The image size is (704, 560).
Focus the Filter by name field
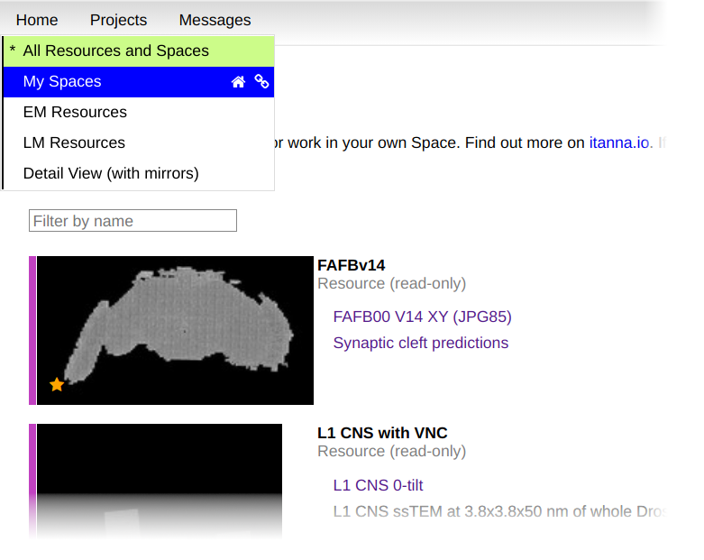[133, 221]
